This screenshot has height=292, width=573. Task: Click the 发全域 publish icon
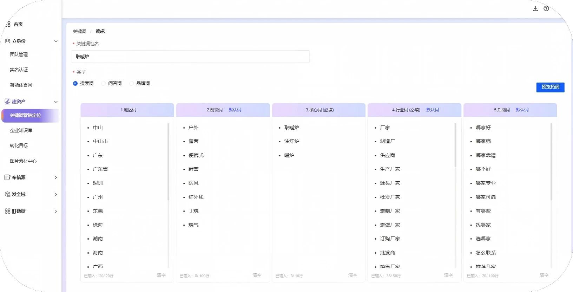pos(7,194)
